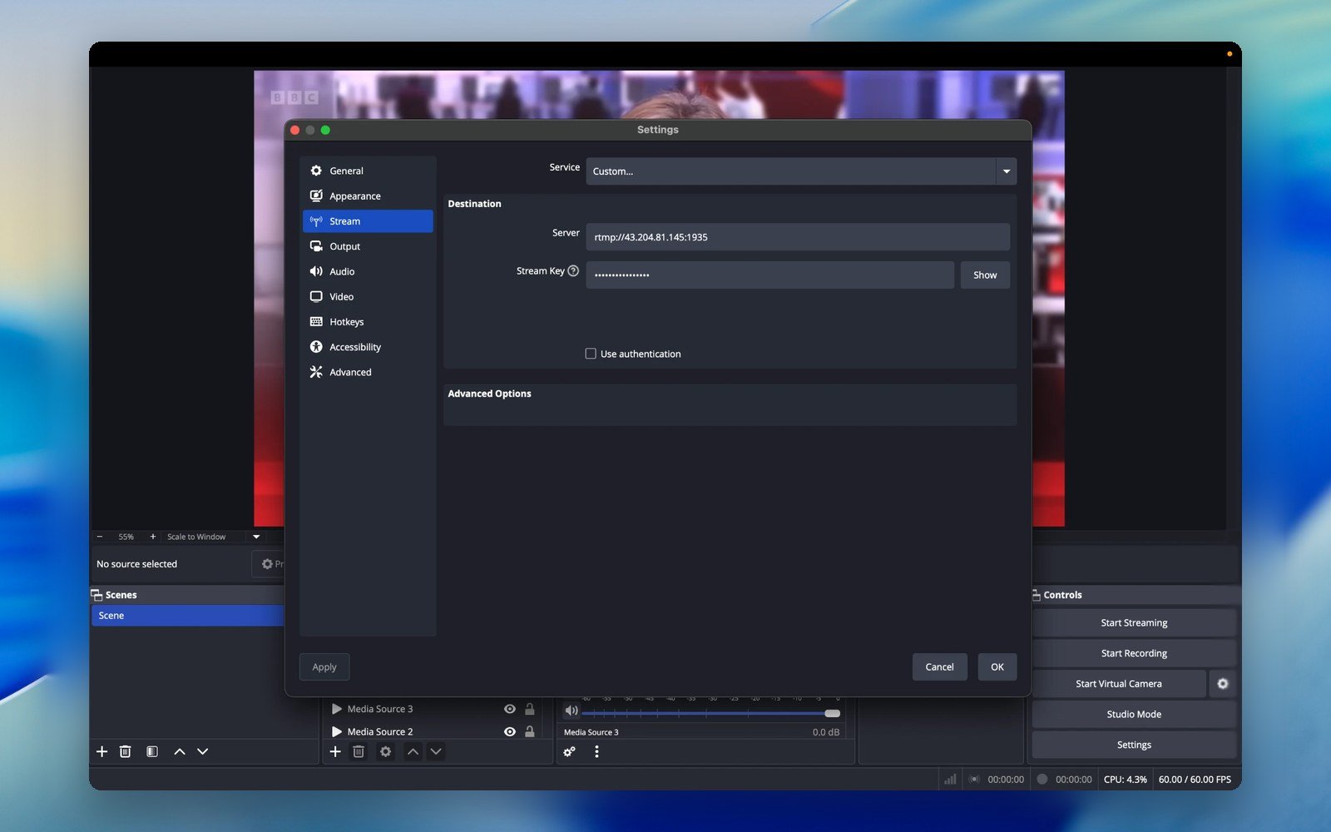
Task: Toggle visibility of Media Source 3
Action: pyautogui.click(x=510, y=709)
